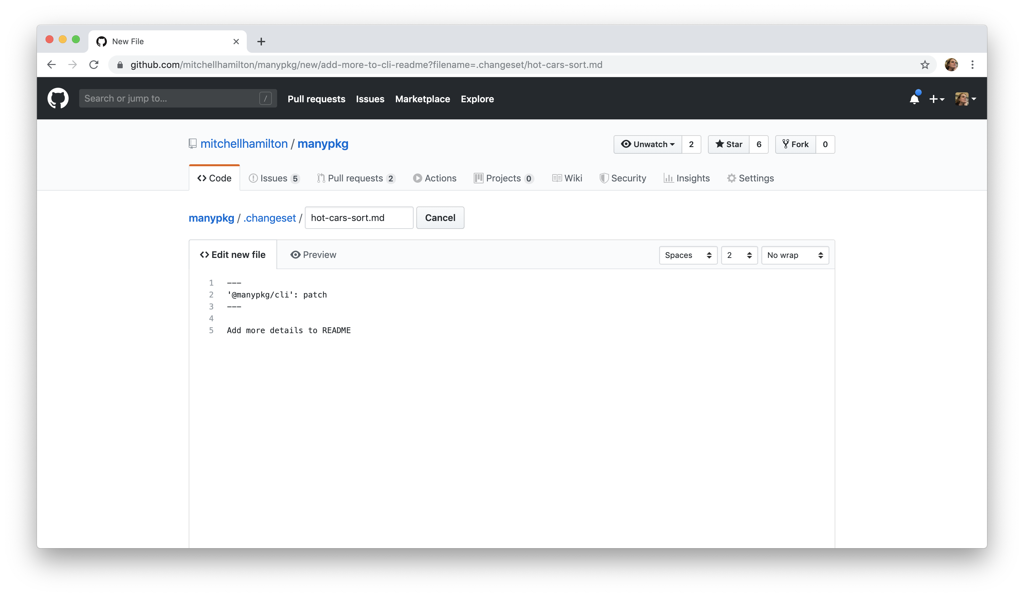Open the Chrome profile avatar
Screen dimensions: 1024x597
pos(951,65)
